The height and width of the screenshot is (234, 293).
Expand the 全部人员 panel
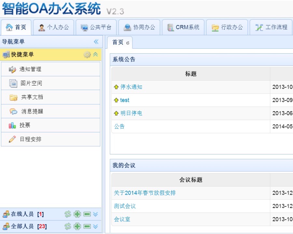coord(95,227)
